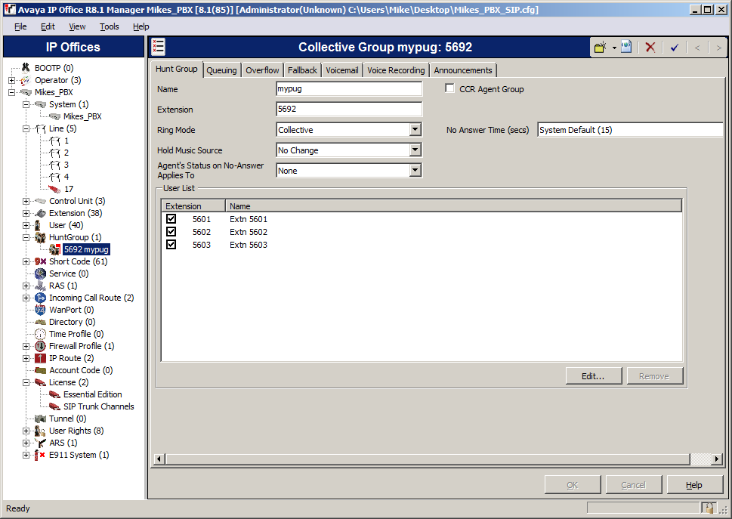Click the horizontal scrollbar left arrow
This screenshot has width=732, height=519.
click(x=159, y=459)
